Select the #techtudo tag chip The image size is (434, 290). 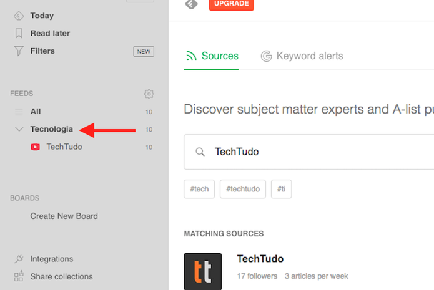click(x=243, y=189)
